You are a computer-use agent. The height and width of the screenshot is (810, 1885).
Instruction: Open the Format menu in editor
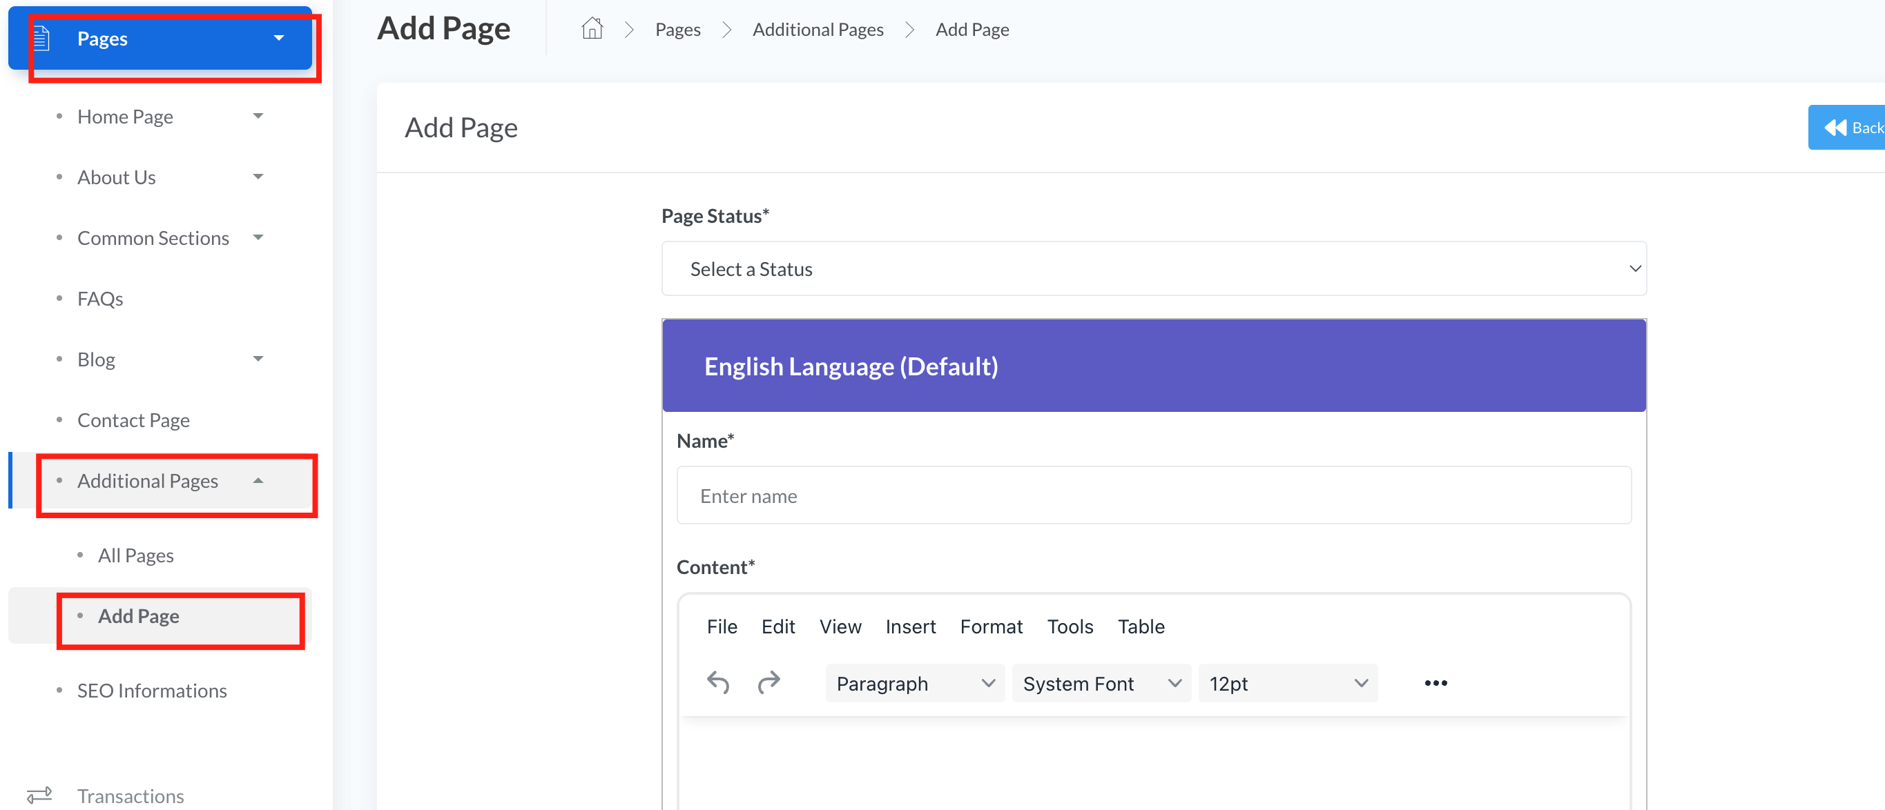(x=991, y=626)
